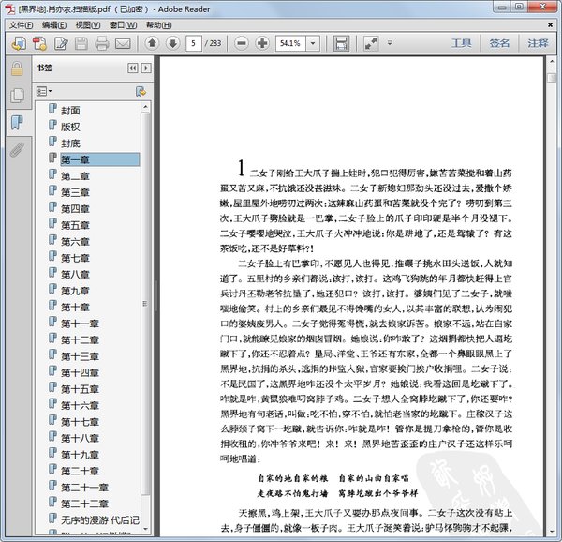Screen dimensions: 562x542
Task: Click the zoom out minus button
Action: point(241,44)
